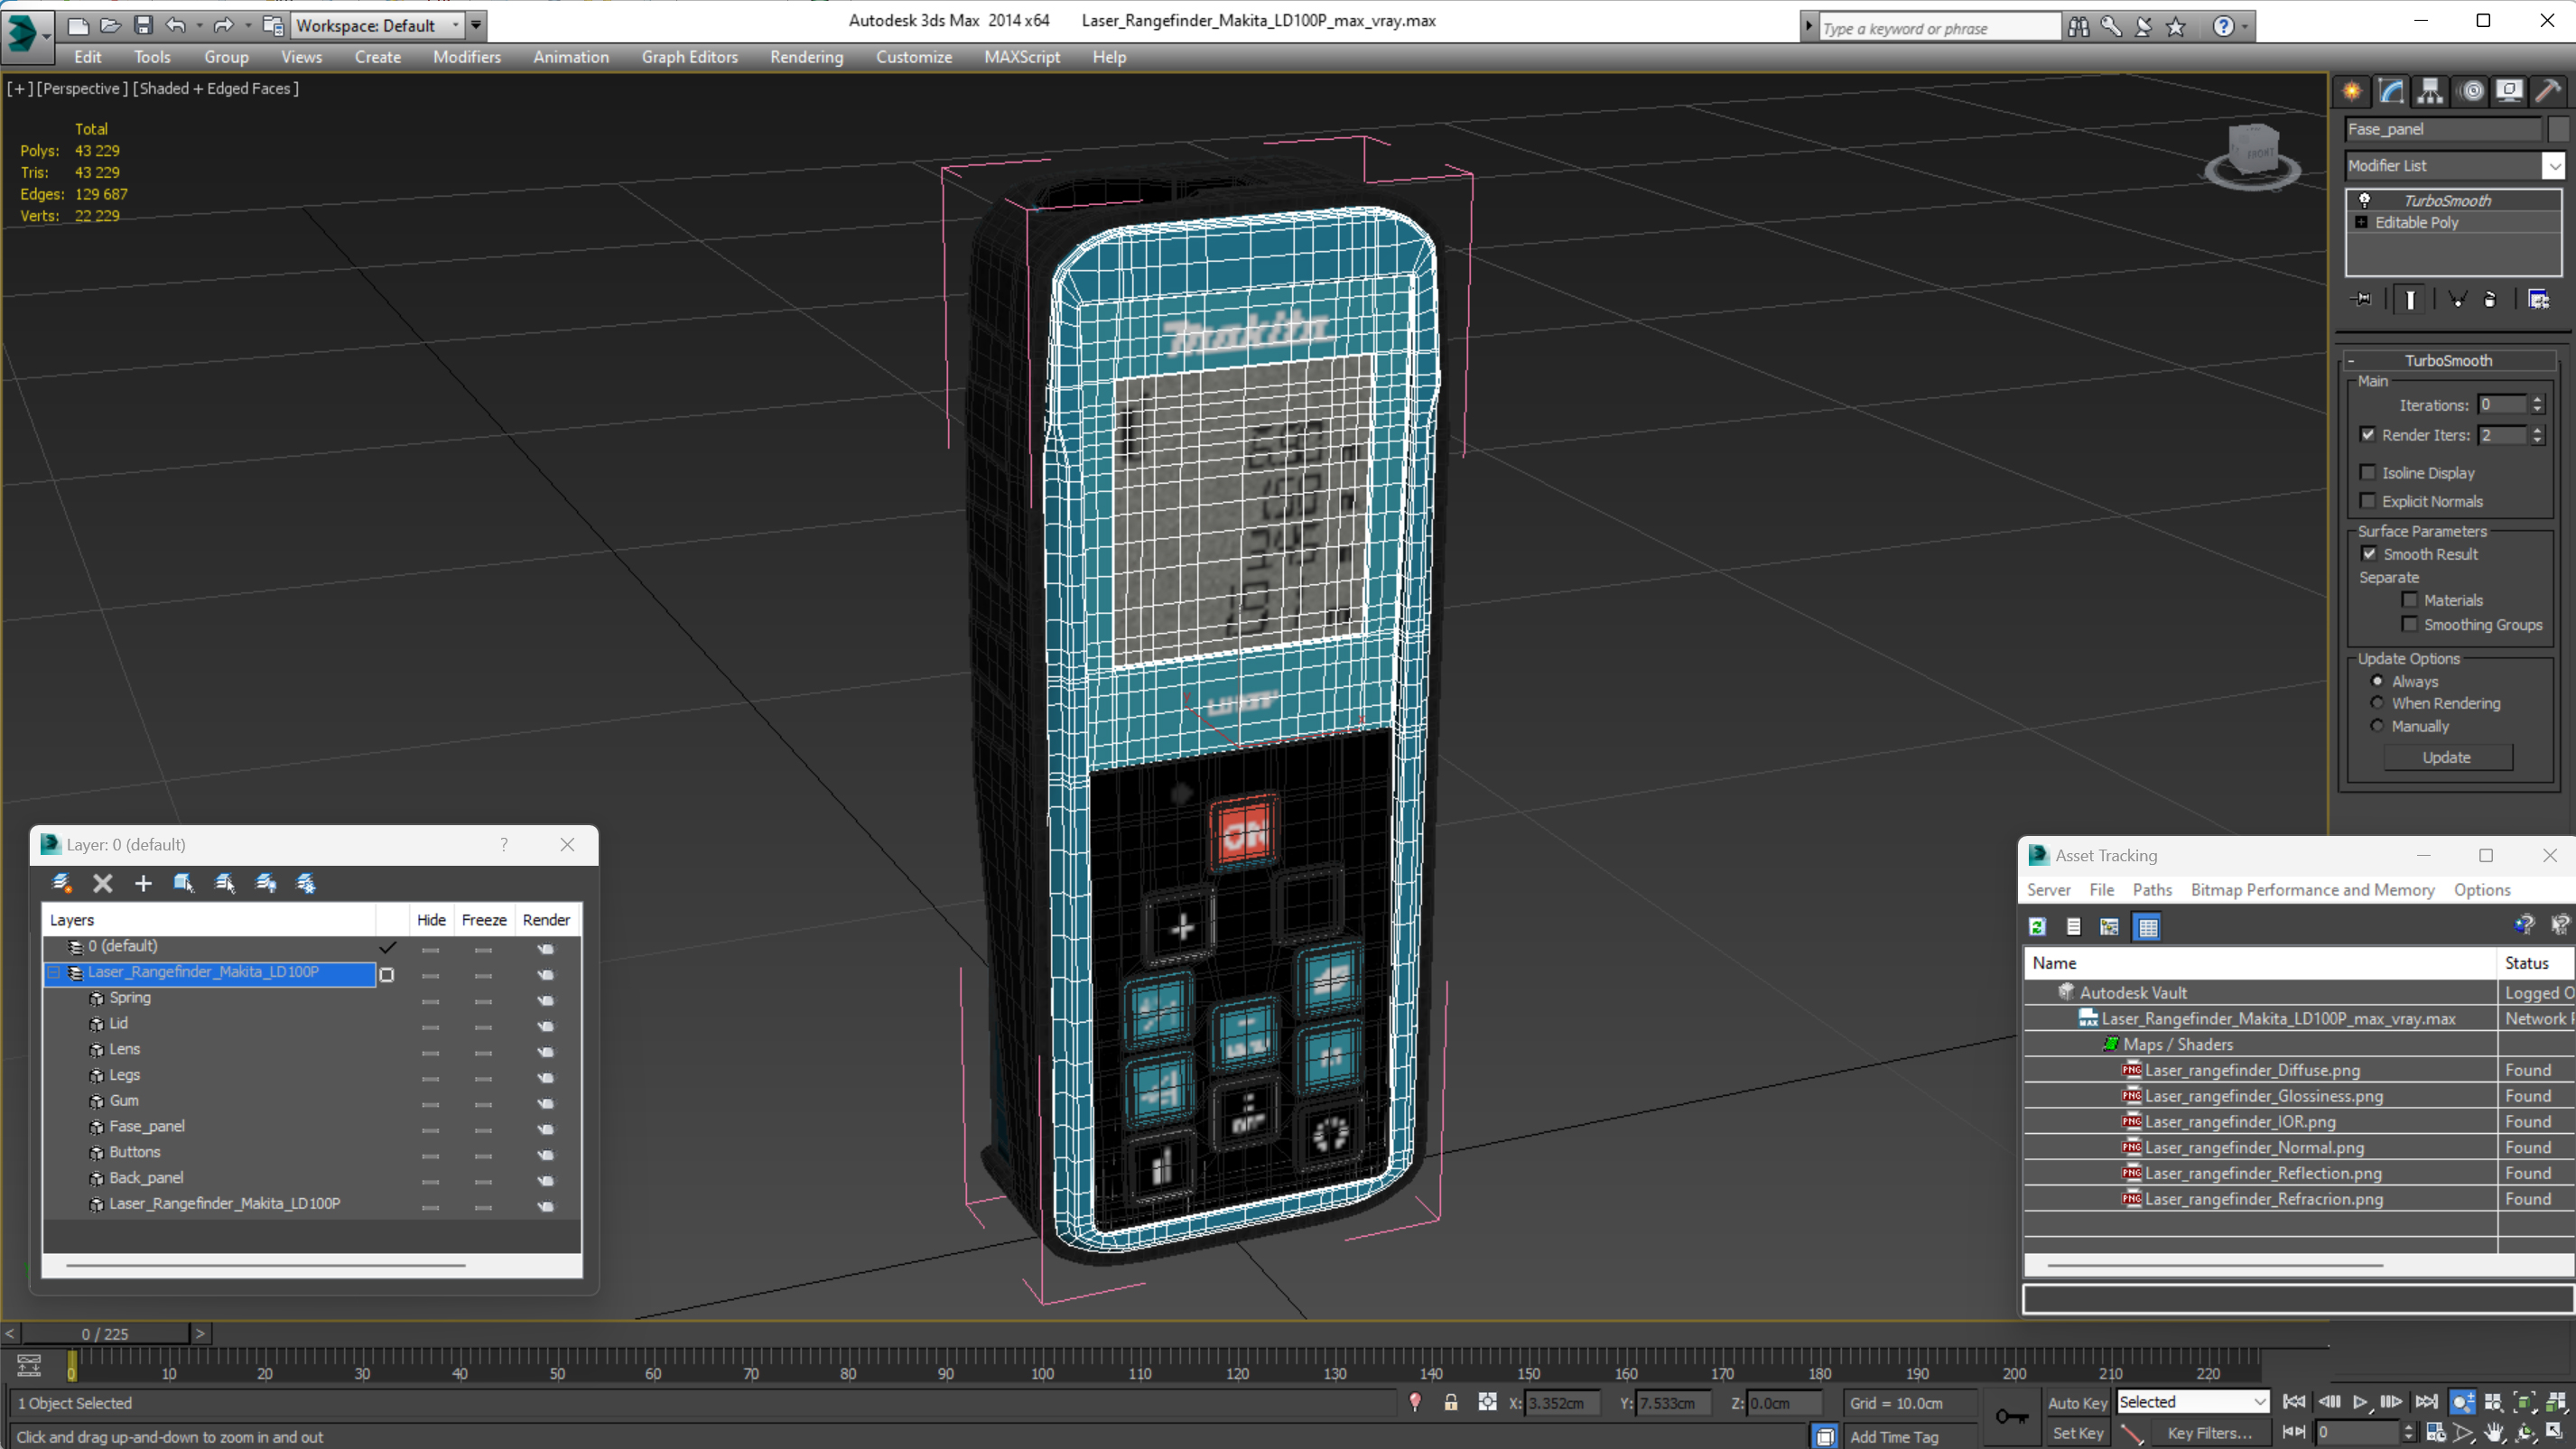
Task: Click the Pin Stack icon below the modifier stack
Action: point(2362,299)
